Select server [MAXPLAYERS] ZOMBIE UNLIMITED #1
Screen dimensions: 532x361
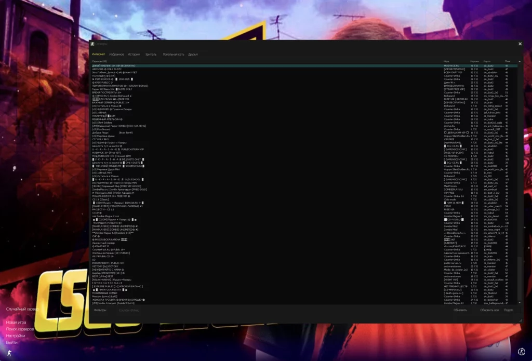304,226
